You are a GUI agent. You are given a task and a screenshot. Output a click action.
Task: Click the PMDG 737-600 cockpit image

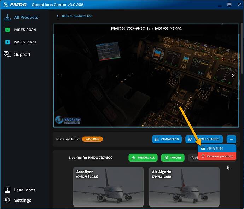(x=146, y=76)
